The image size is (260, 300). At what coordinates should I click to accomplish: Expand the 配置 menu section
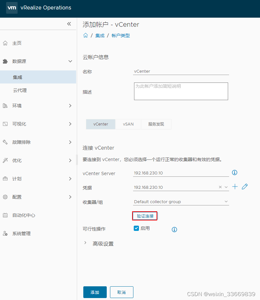pos(70,197)
